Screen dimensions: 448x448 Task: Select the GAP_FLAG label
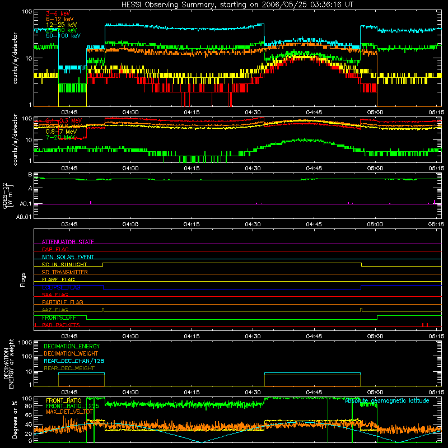[55, 249]
